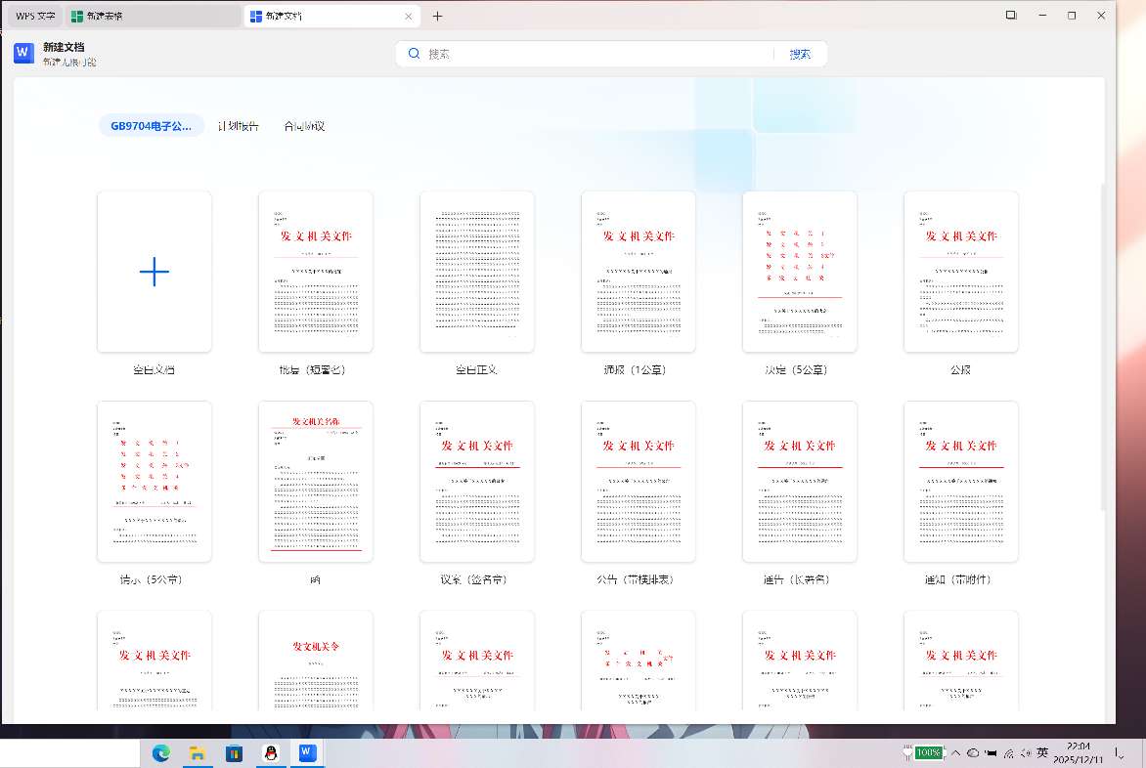Expand hidden system tray icons

pos(954,752)
